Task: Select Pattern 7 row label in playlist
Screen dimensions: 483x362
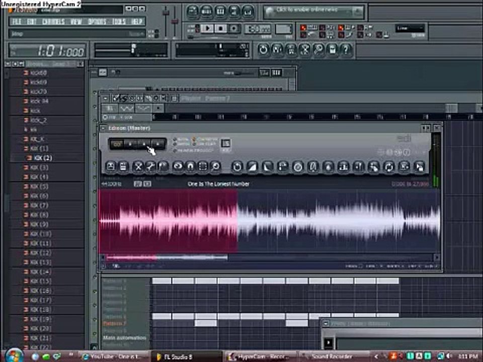Action: [115, 323]
